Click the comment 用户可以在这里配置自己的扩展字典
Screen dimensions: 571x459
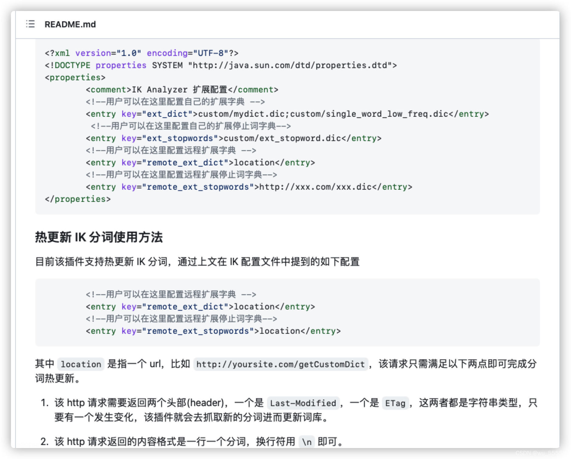pyautogui.click(x=175, y=102)
